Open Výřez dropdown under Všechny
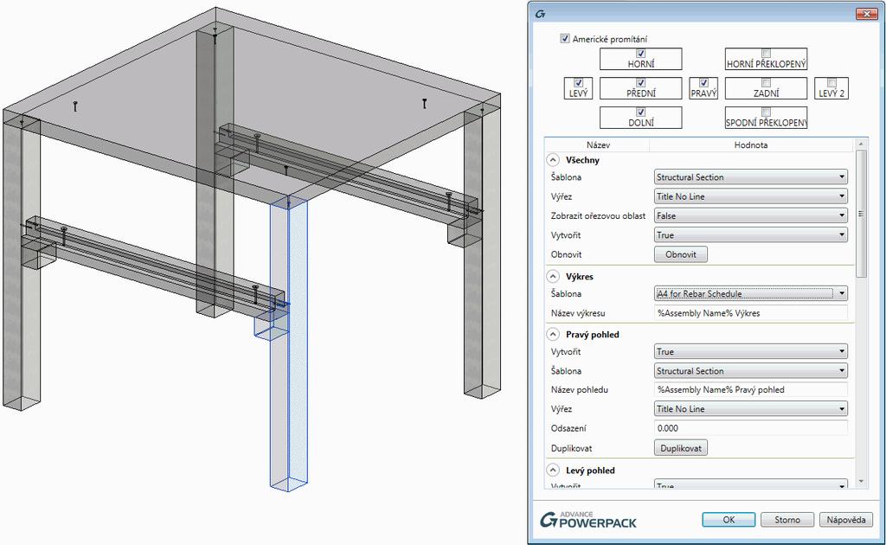Viewport: 886px width, 545px height. [x=751, y=196]
